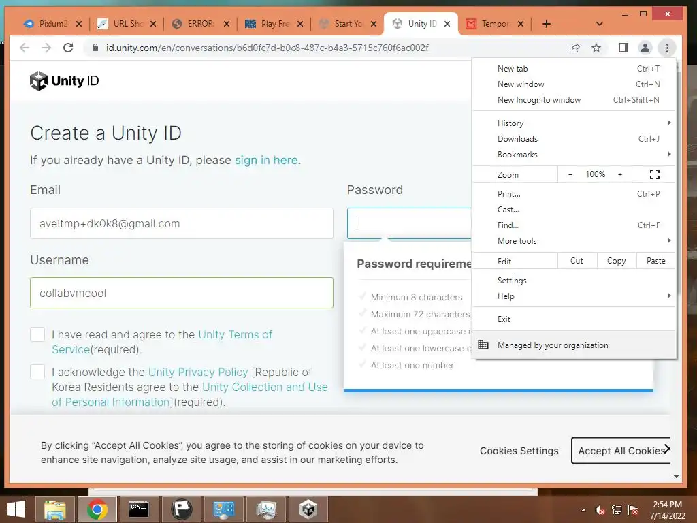Click the Unity ID logo

tap(65, 81)
